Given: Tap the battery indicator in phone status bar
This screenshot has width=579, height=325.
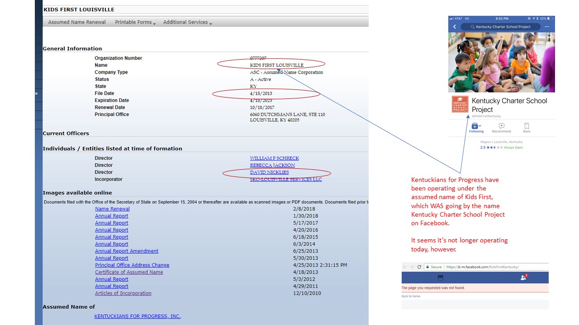Looking at the screenshot, I should [550, 19].
